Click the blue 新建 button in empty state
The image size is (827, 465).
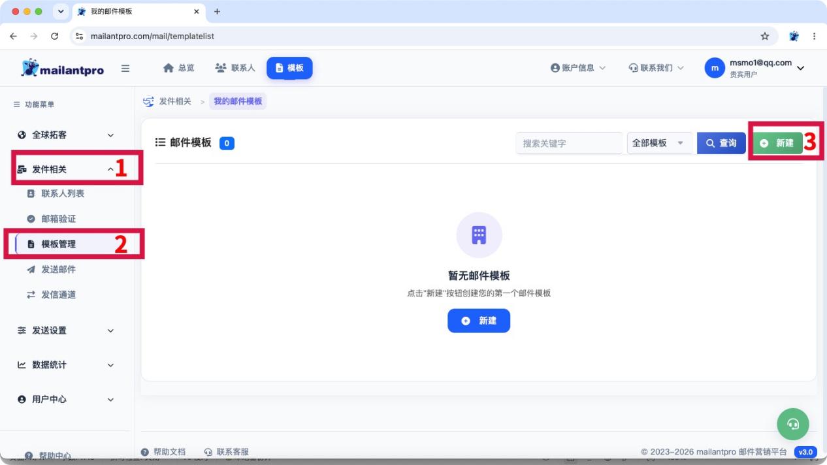(479, 321)
